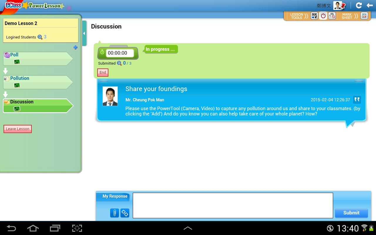Viewport: 376px width, 235px height.
Task: Select the Pollution activity
Action: [x=38, y=82]
